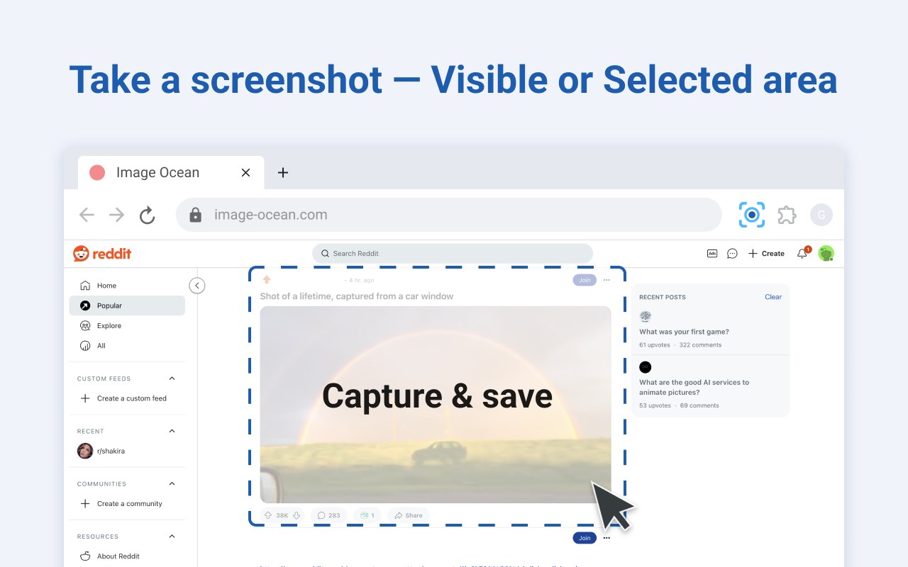908x567 pixels.
Task: Click the Ads icon in reddit header
Action: click(x=712, y=253)
